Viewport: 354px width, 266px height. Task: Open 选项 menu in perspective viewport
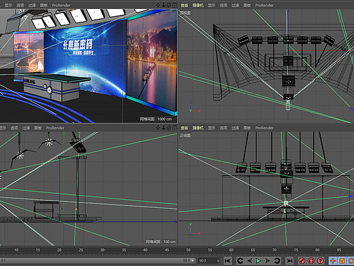[20, 5]
